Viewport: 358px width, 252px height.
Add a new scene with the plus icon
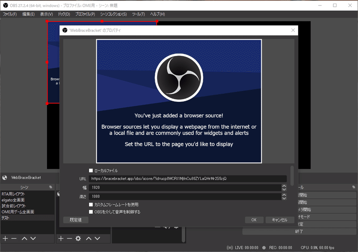5,239
